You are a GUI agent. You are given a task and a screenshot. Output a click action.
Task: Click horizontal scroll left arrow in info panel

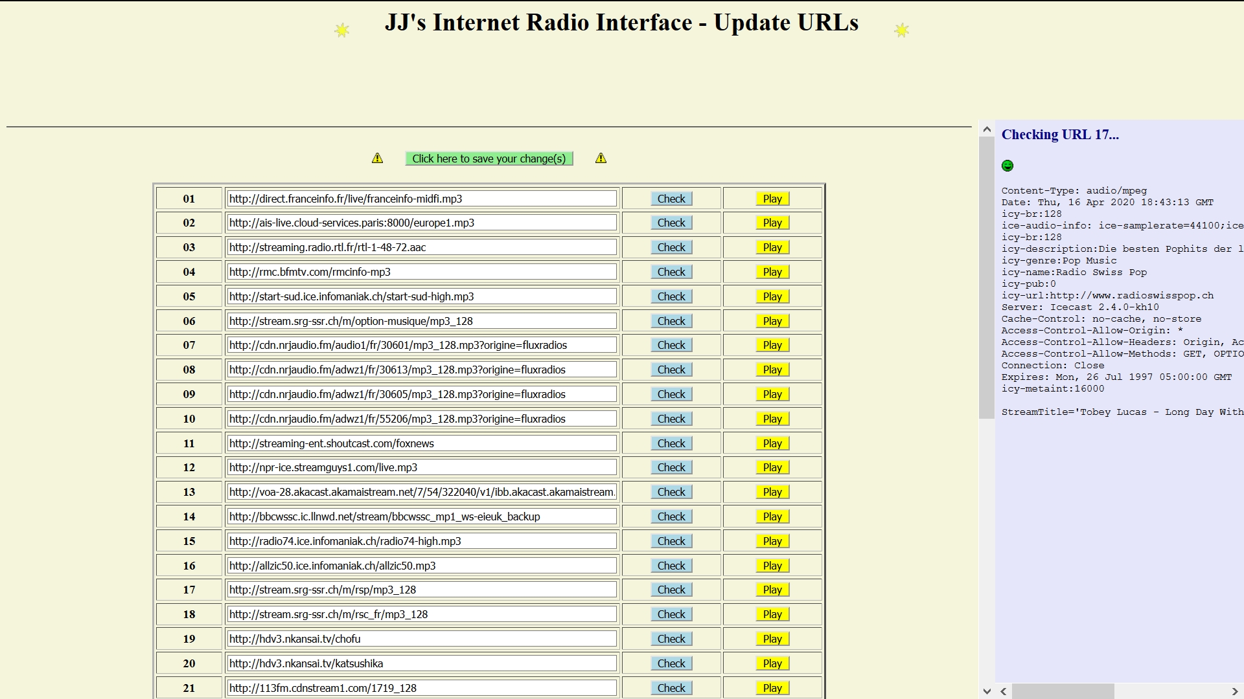point(1004,691)
